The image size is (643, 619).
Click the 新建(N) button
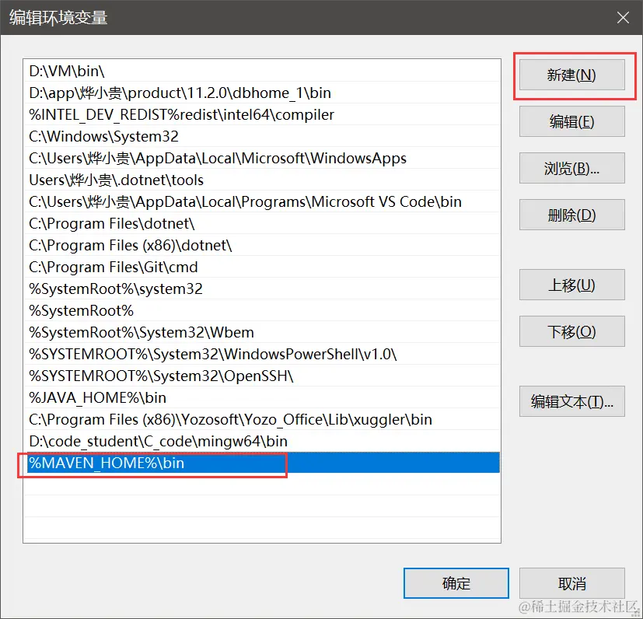[x=571, y=75]
